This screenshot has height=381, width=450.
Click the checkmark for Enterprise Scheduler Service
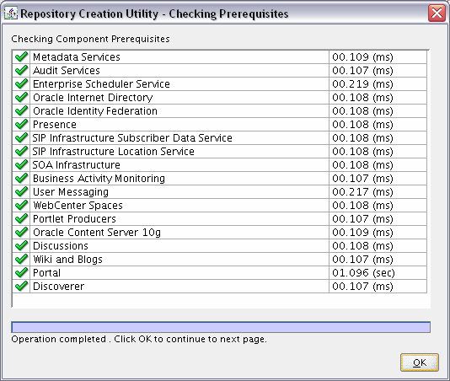coord(22,83)
